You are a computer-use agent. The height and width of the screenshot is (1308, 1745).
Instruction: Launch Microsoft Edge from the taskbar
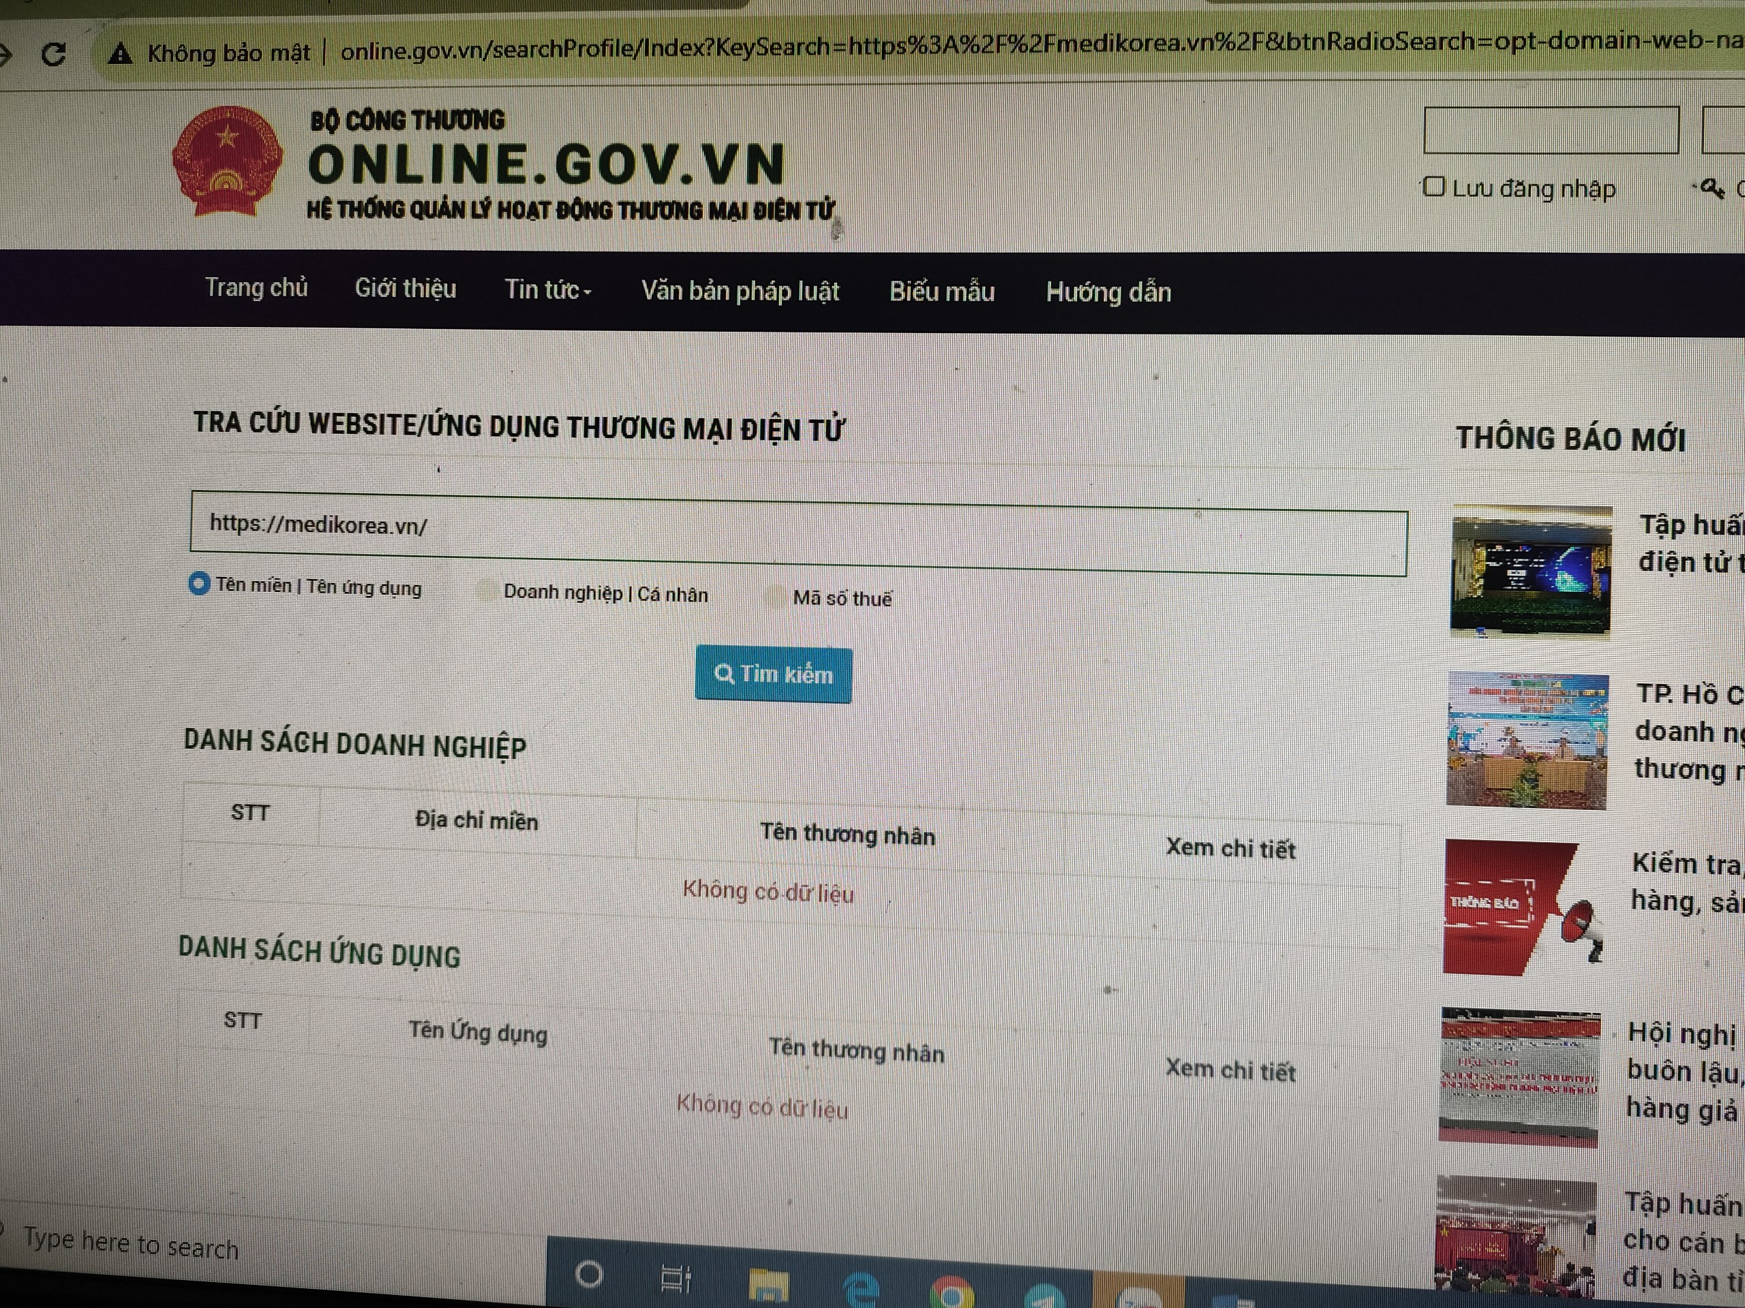pyautogui.click(x=862, y=1289)
